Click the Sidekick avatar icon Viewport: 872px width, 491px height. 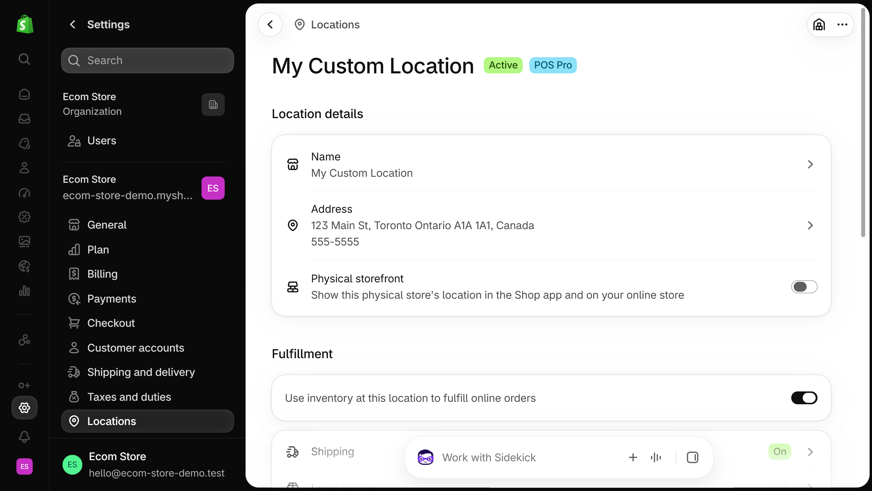click(x=426, y=457)
